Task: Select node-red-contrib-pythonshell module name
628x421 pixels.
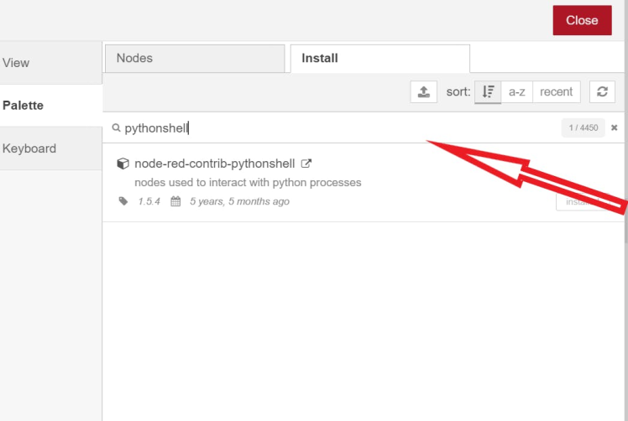Action: pyautogui.click(x=215, y=164)
